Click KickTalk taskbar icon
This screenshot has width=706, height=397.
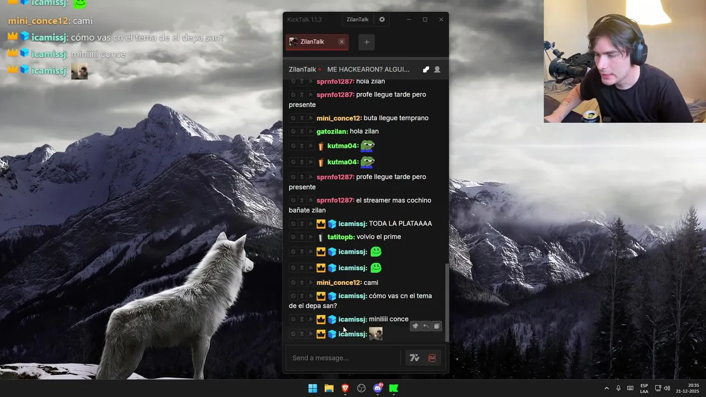pos(394,388)
